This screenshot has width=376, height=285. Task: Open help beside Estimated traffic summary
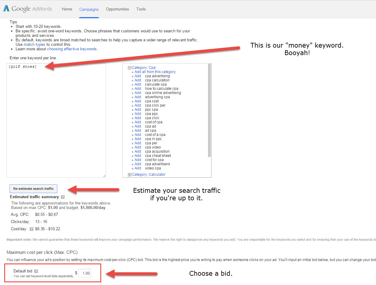[62, 197]
